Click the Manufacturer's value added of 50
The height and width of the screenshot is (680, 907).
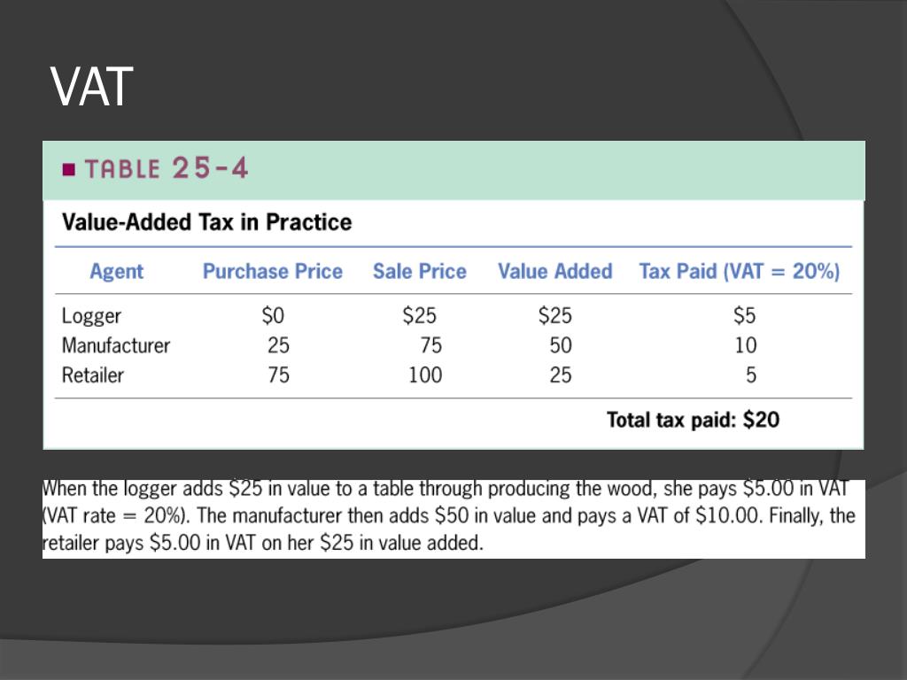[560, 345]
